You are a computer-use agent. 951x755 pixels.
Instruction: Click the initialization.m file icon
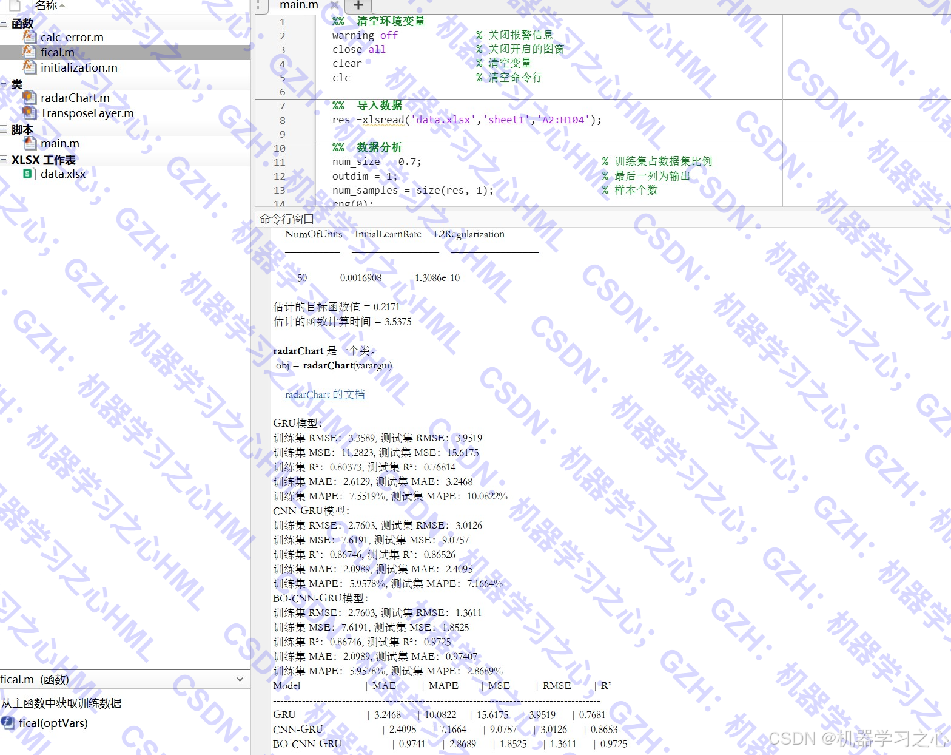pos(29,67)
